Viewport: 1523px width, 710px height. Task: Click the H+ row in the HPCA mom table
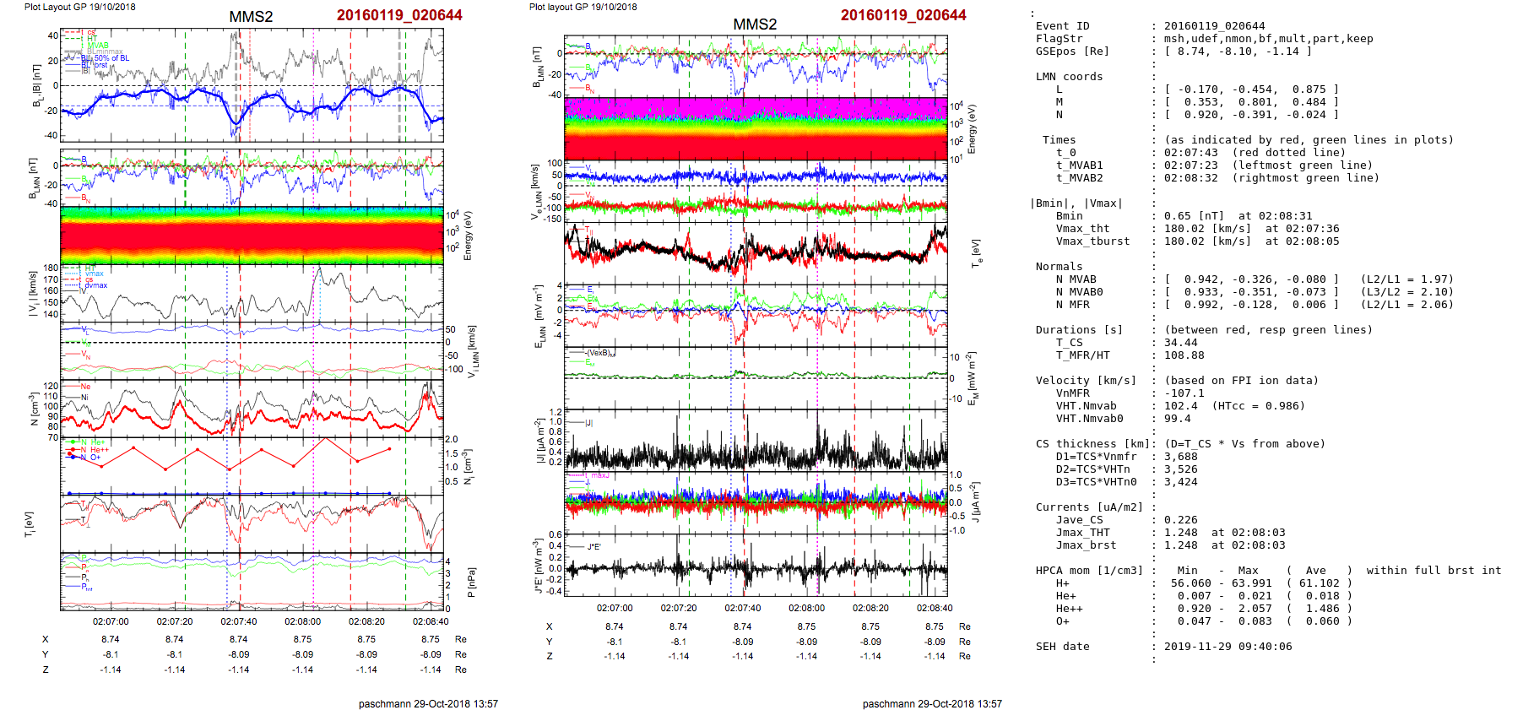click(x=1062, y=583)
